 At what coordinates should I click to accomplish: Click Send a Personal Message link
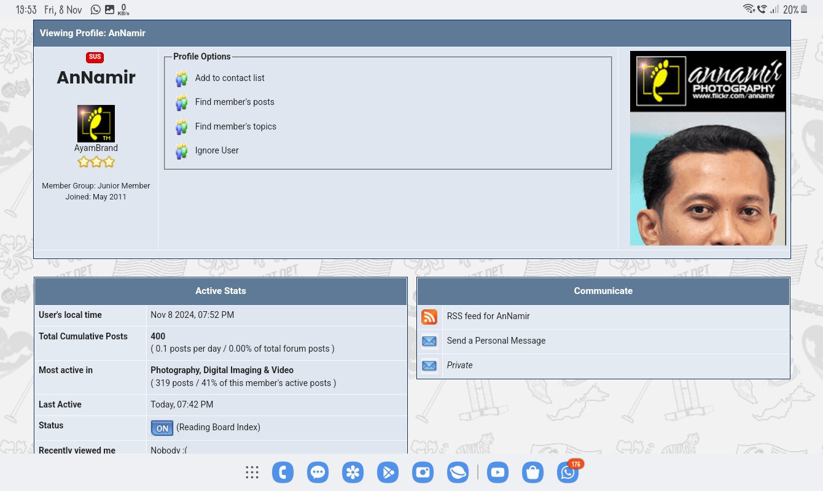[x=496, y=341]
